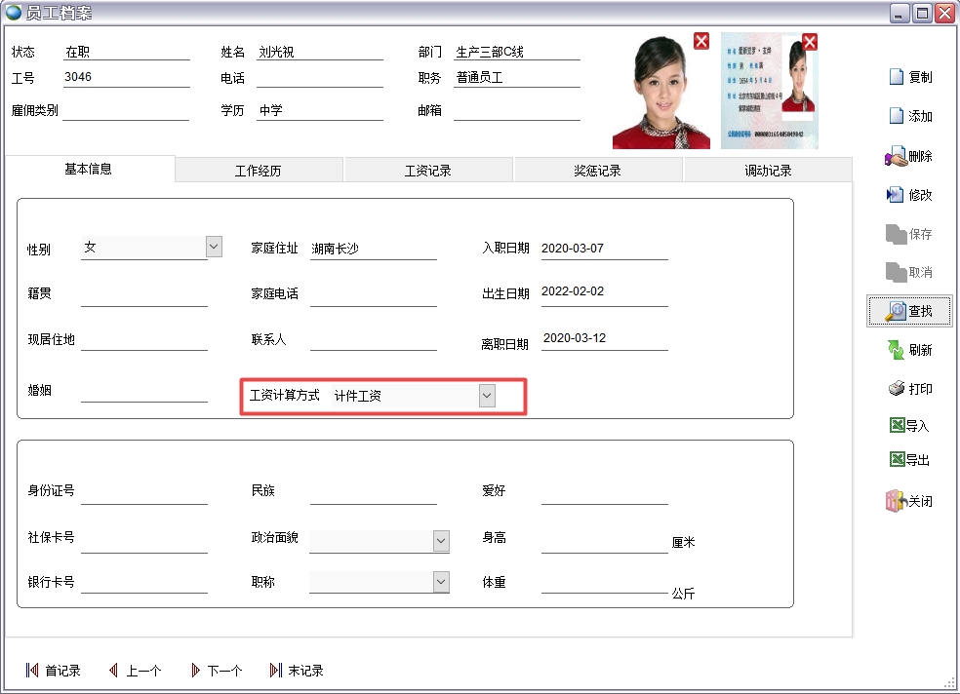Open the 工资计算方式 dropdown arrow
960x694 pixels.
pyautogui.click(x=487, y=396)
